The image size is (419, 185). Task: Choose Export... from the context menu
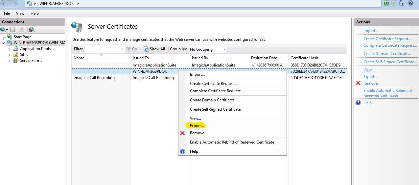[197, 126]
